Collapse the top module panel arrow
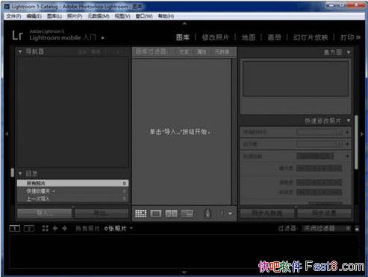Screen dimensions: 368x277 click(x=184, y=24)
